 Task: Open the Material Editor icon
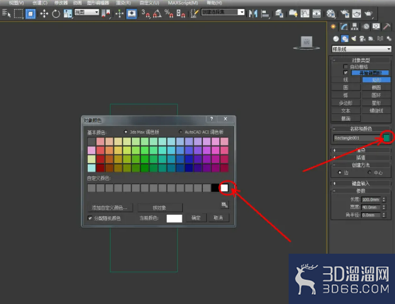(x=330, y=13)
